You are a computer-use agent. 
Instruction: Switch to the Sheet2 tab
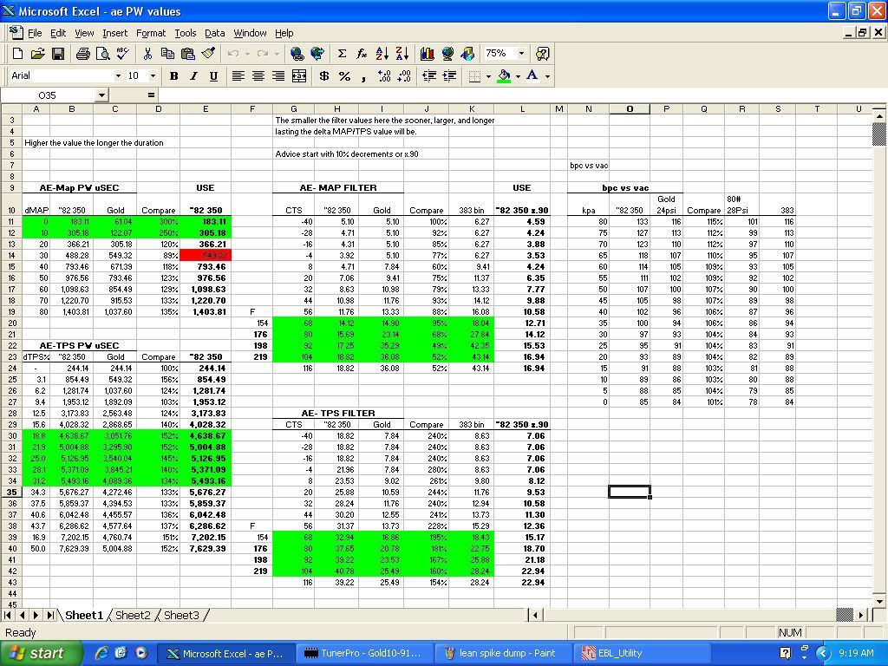tap(133, 615)
